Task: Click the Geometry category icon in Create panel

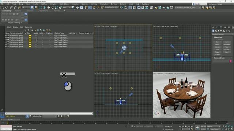Action: point(213,31)
